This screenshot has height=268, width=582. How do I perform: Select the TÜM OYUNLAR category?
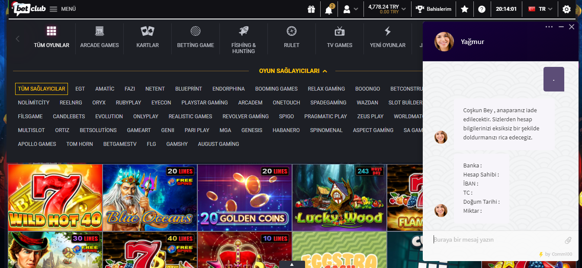coord(51,37)
